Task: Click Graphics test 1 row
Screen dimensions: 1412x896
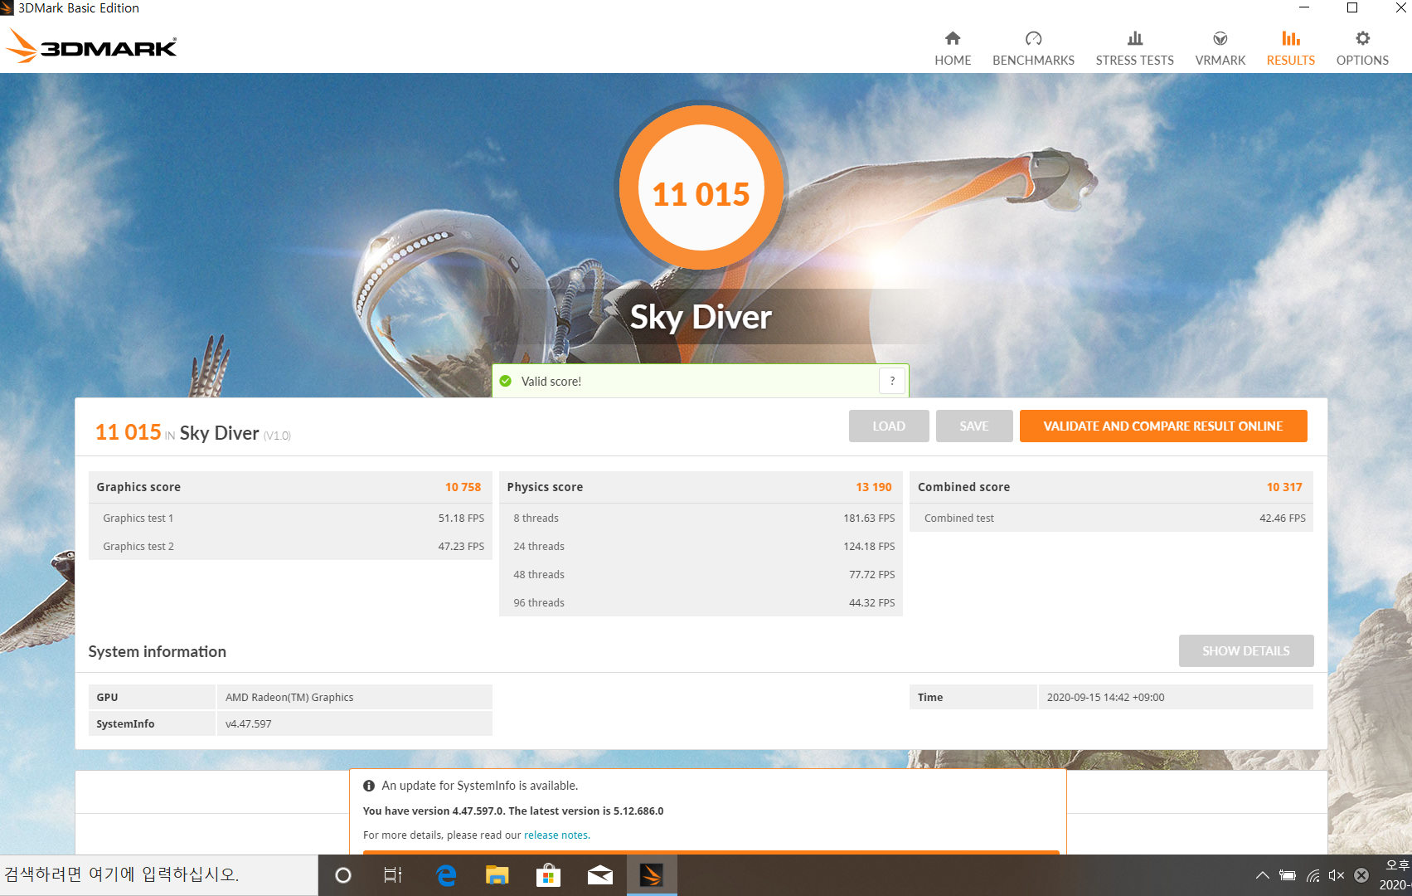Action: tap(290, 518)
